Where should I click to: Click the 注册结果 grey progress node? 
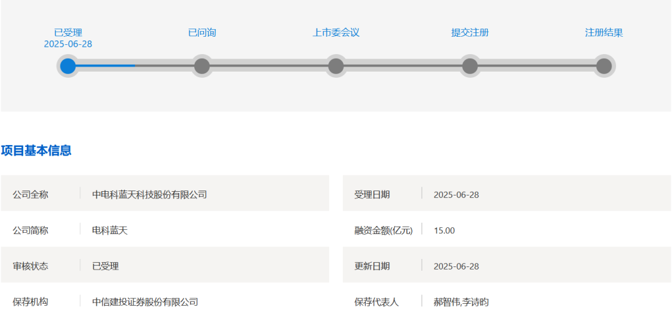coord(604,66)
